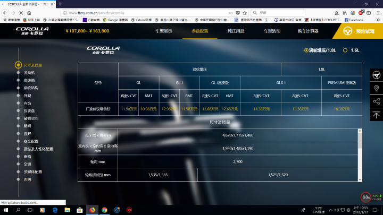Open the 购车计算器 nav tab

click(308, 31)
